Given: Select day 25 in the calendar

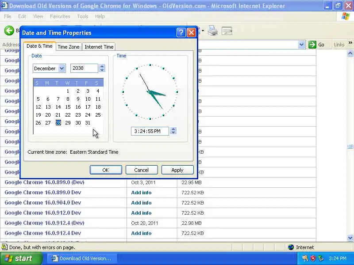Looking at the screenshot, I should tap(98, 115).
